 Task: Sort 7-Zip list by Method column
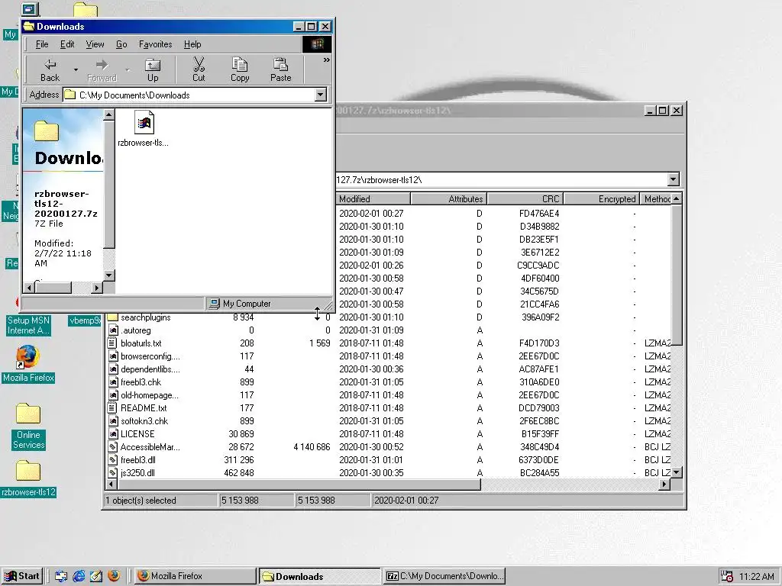click(x=656, y=199)
